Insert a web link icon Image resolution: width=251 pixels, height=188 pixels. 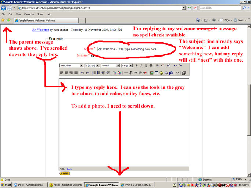tap(136, 73)
